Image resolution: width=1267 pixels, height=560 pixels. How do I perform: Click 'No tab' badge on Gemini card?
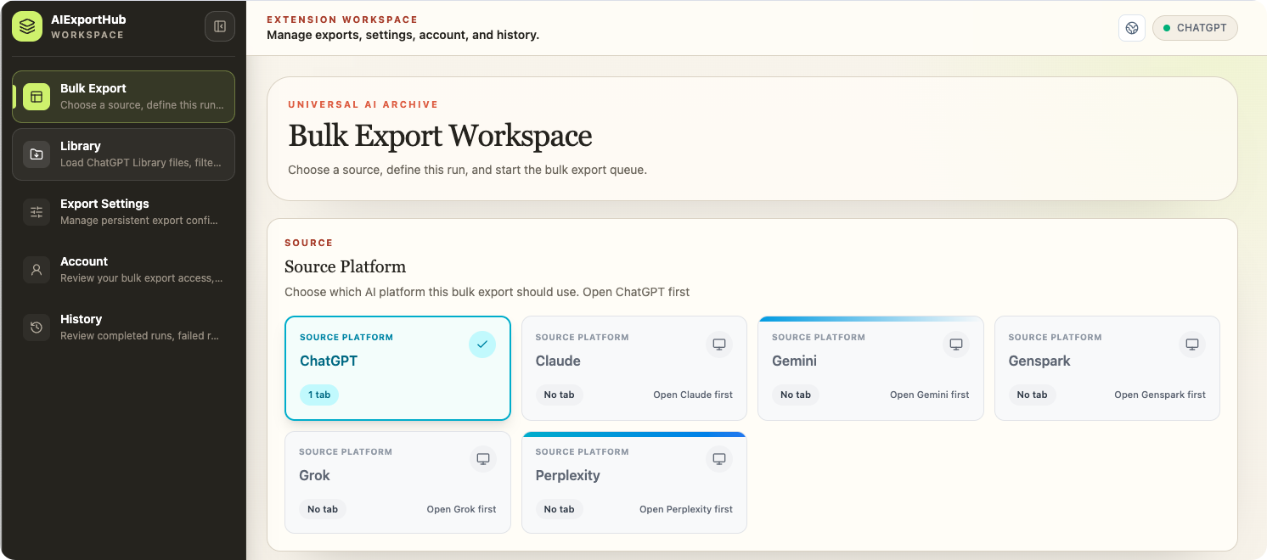pos(796,395)
